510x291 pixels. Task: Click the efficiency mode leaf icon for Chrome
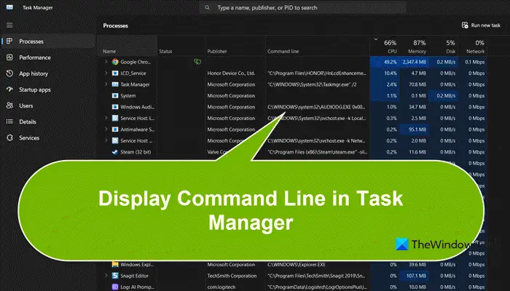[x=197, y=61]
